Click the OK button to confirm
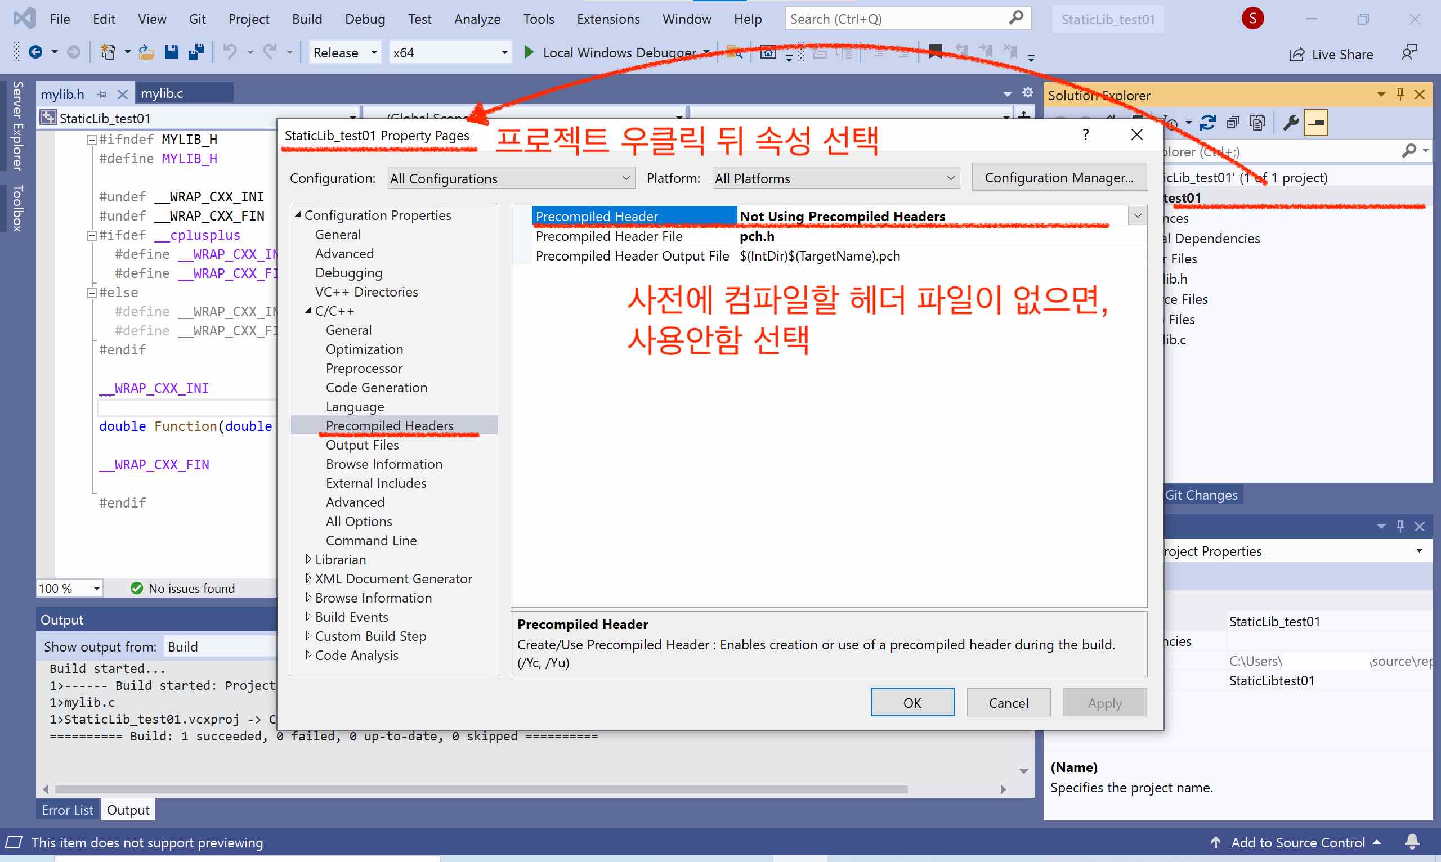1441x862 pixels. pyautogui.click(x=911, y=702)
